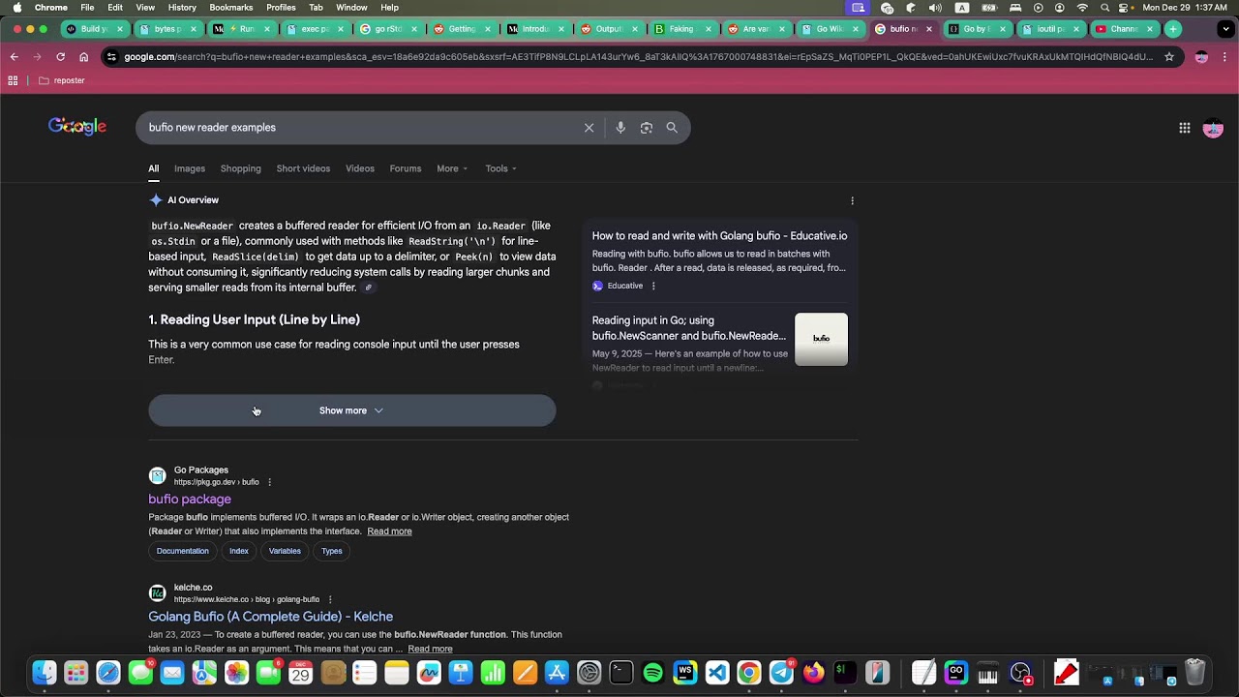This screenshot has width=1239, height=697.
Task: Open three-dot menu beside Educative source
Action: click(653, 286)
